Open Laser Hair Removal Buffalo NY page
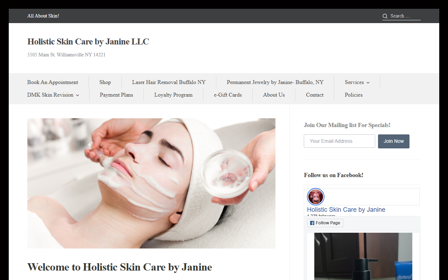The width and height of the screenshot is (448, 280). pyautogui.click(x=169, y=82)
